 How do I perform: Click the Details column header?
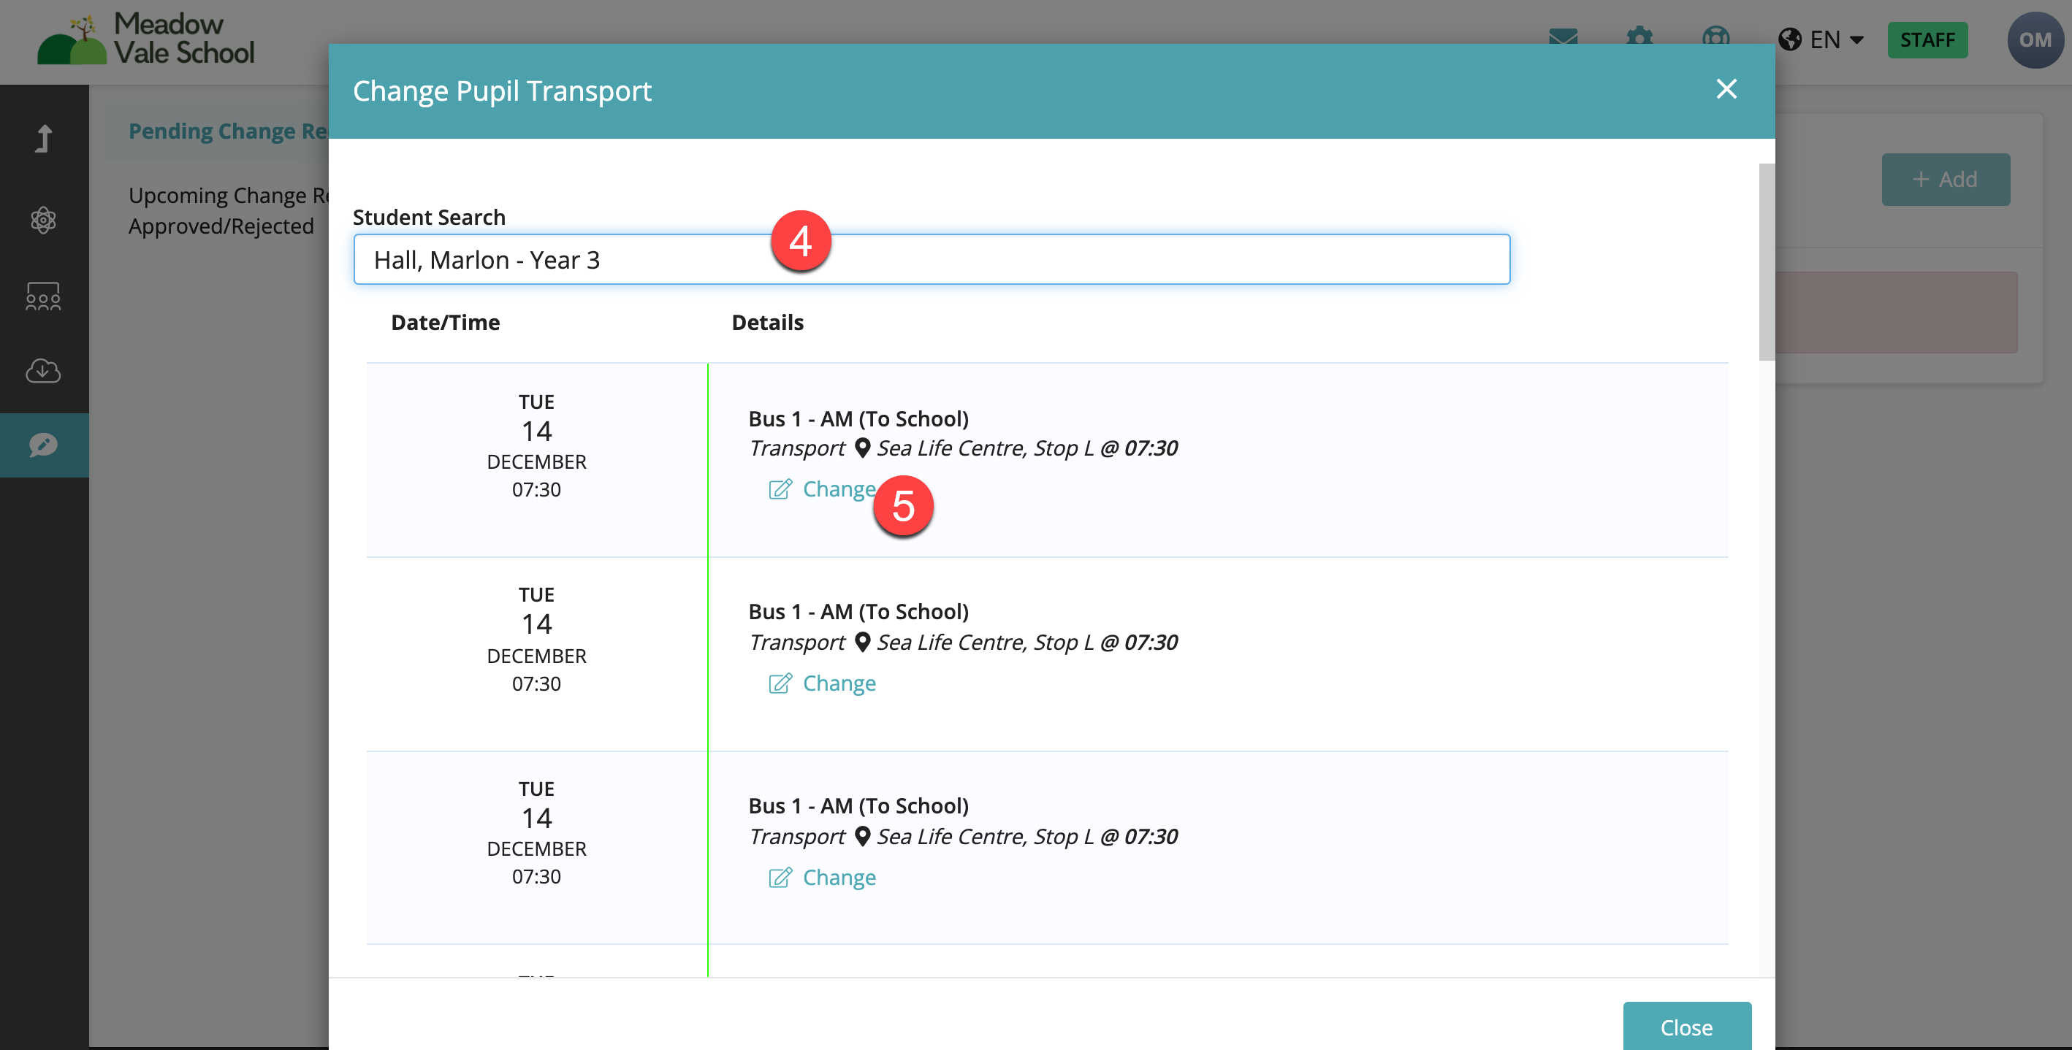(x=767, y=323)
